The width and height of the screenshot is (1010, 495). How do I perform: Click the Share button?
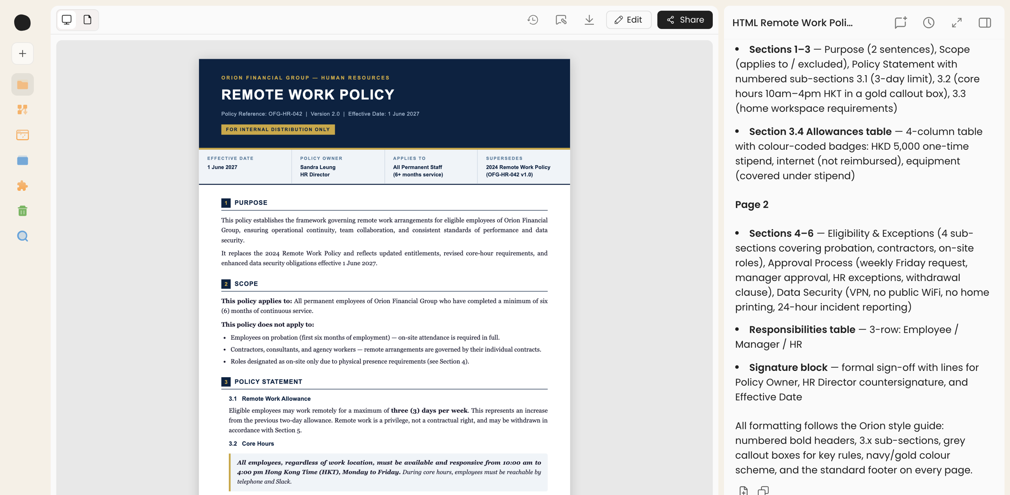click(x=685, y=20)
